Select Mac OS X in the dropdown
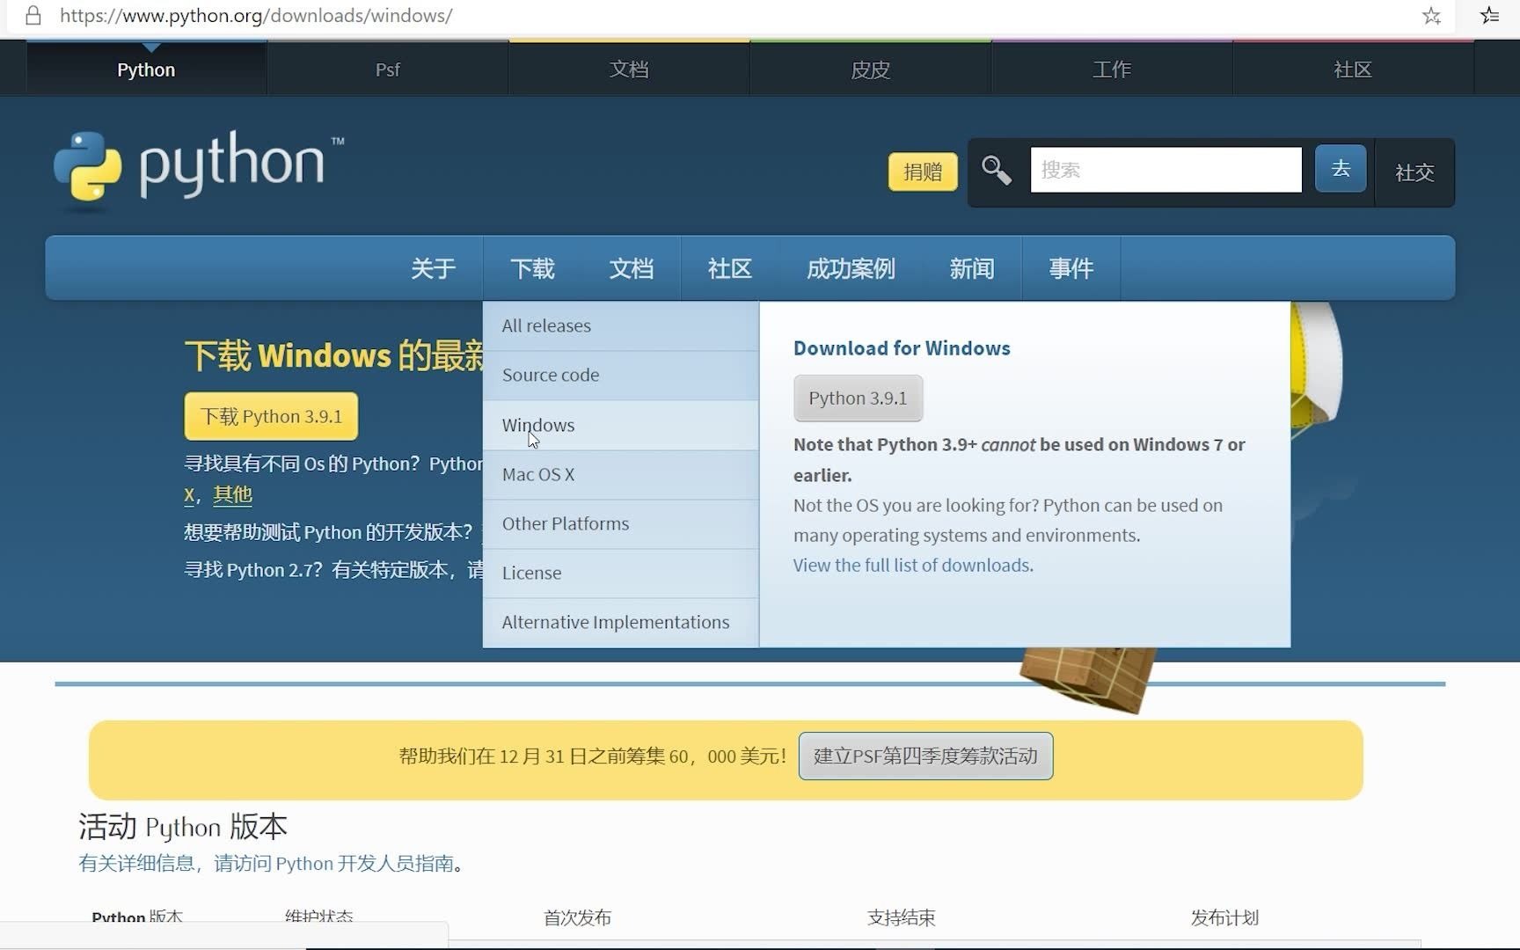 (x=620, y=474)
